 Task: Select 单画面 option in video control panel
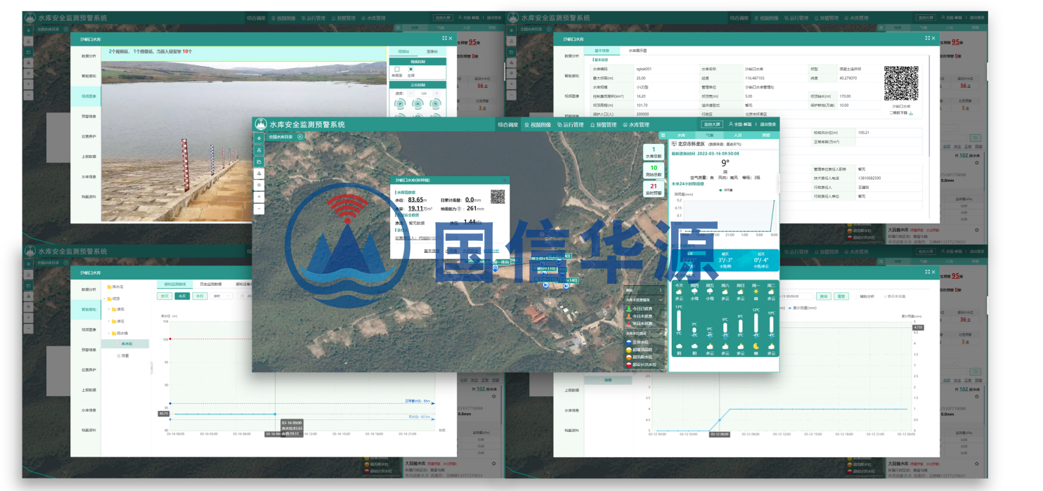click(x=397, y=70)
